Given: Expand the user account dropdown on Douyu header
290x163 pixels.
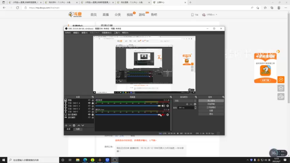Looking at the screenshot, I should [216, 14].
